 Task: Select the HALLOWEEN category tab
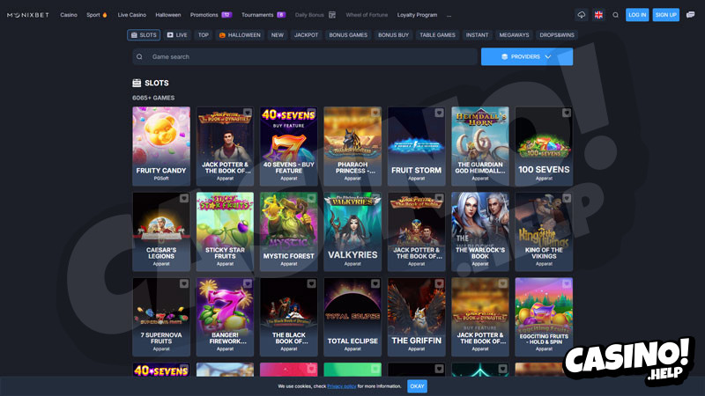pos(240,35)
